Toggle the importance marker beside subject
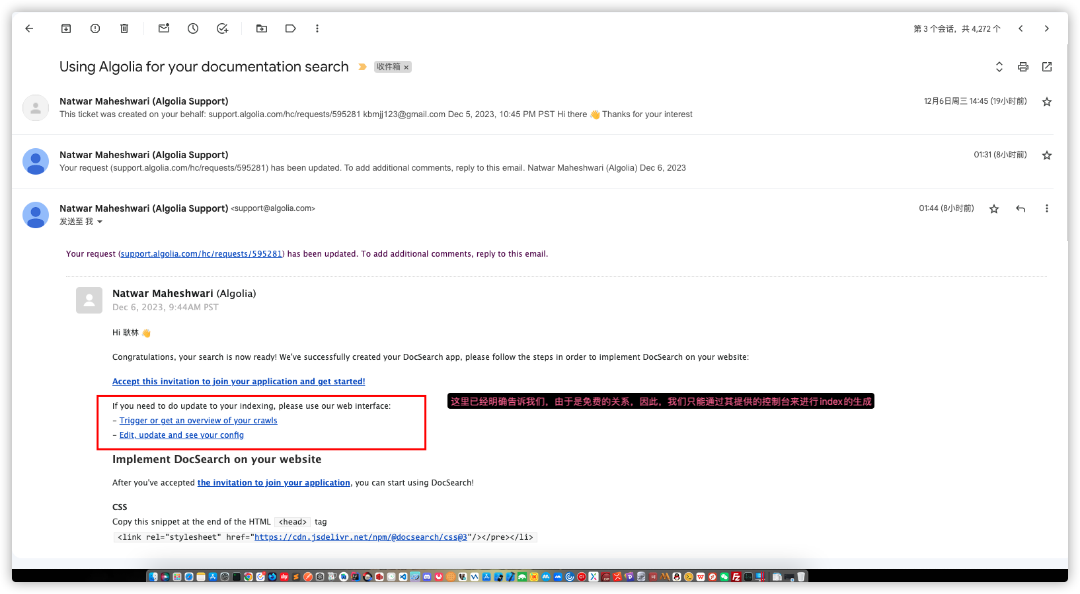 [x=362, y=67]
